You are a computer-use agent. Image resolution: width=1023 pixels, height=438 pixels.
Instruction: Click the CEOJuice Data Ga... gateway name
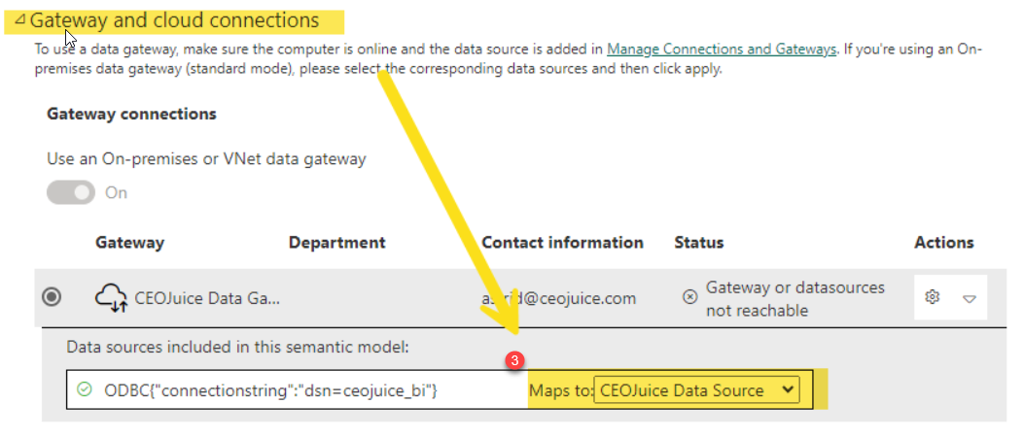click(207, 298)
